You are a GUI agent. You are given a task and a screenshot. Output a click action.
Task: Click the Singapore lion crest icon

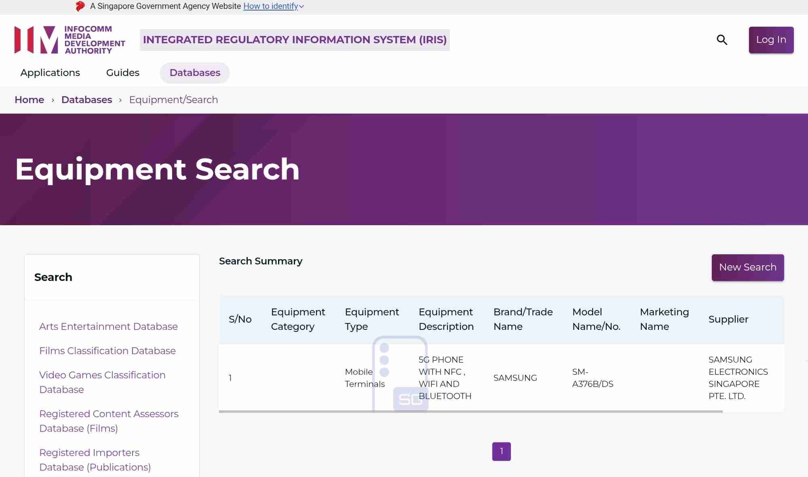point(80,6)
